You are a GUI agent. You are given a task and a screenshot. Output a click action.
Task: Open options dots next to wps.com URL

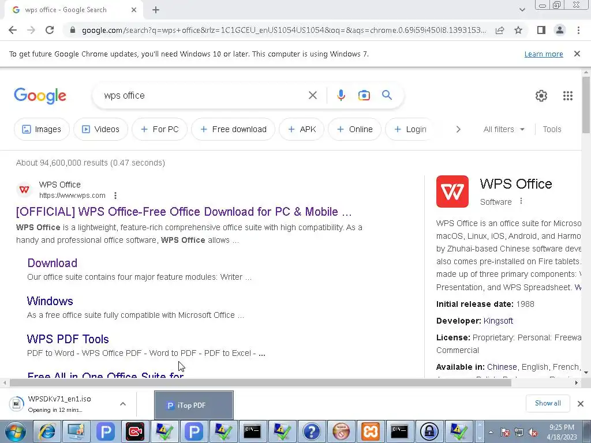tap(115, 196)
